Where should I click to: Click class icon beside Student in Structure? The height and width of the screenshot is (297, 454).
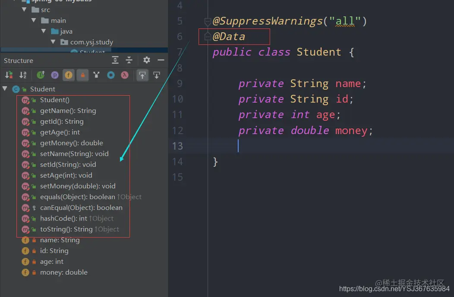tap(16, 89)
